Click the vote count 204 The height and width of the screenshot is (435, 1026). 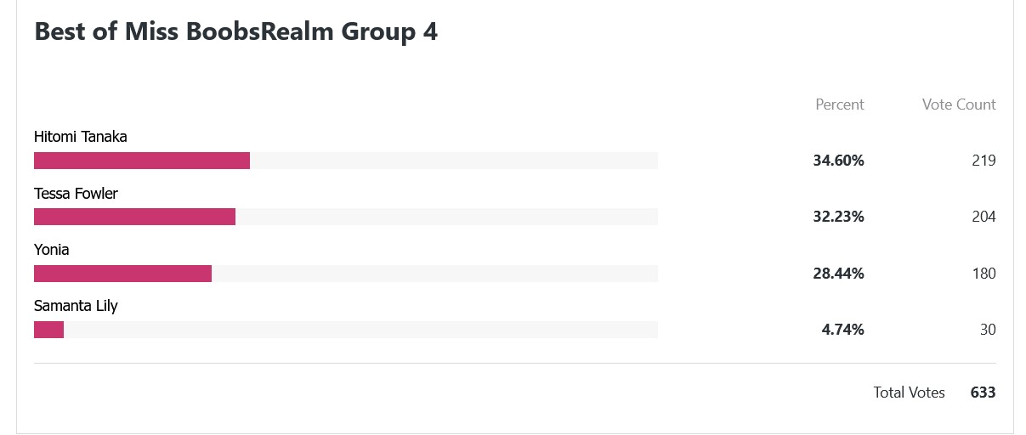tap(983, 217)
